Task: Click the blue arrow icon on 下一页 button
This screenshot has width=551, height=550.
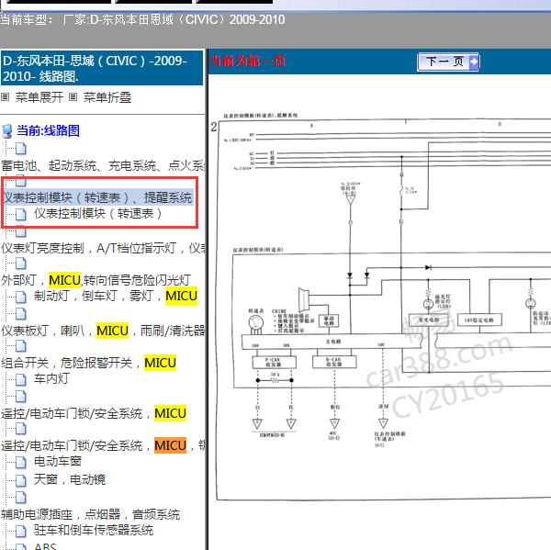Action: 473,62
